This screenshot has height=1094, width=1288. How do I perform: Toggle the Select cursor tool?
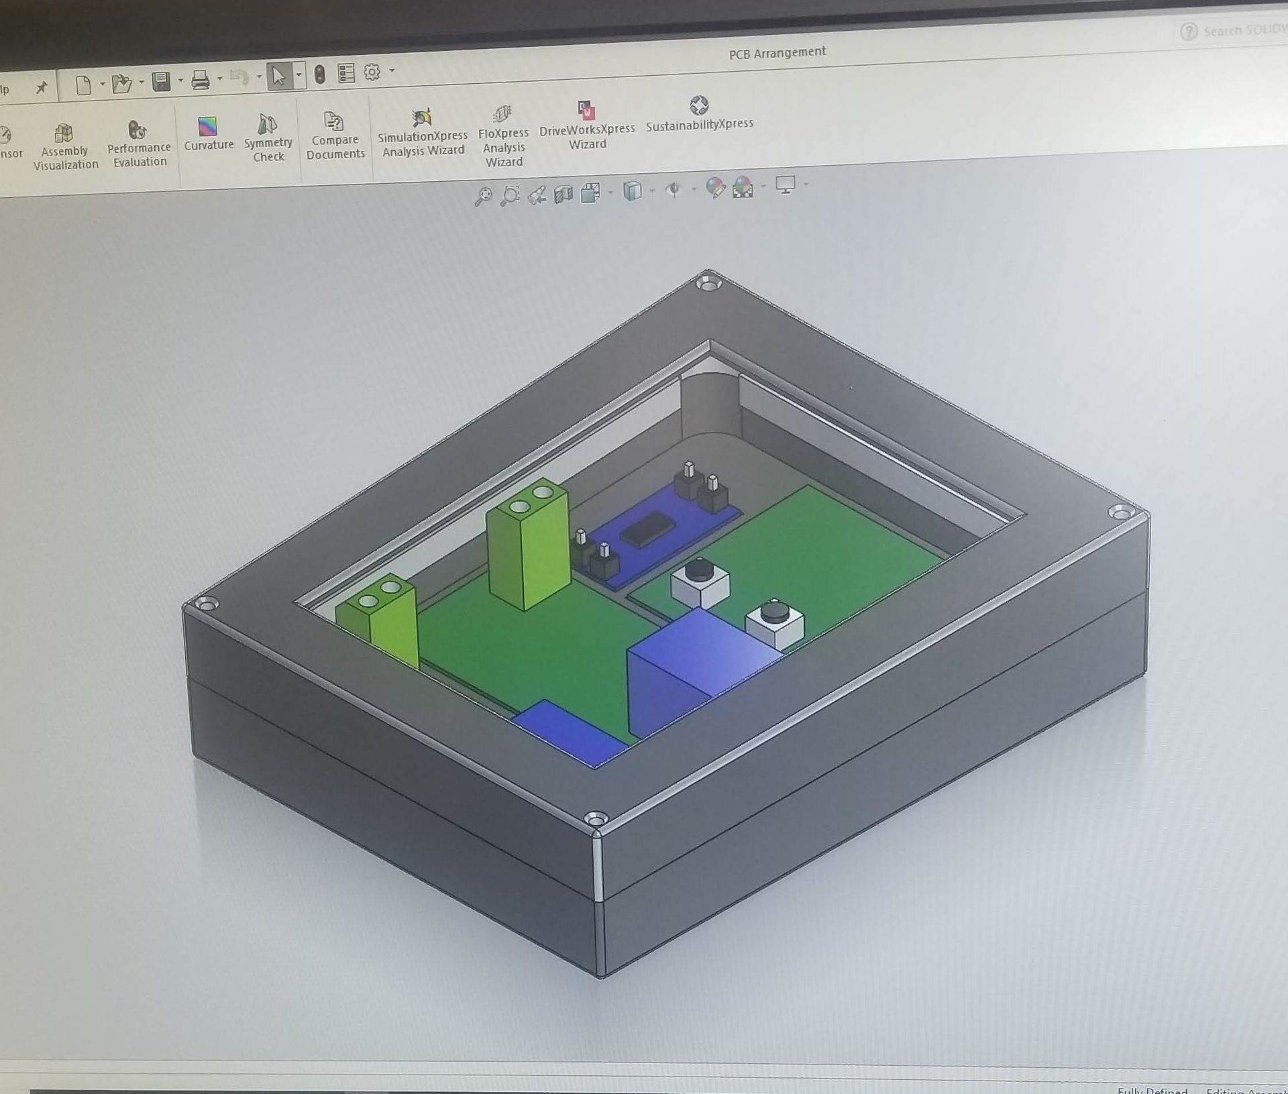pos(278,76)
